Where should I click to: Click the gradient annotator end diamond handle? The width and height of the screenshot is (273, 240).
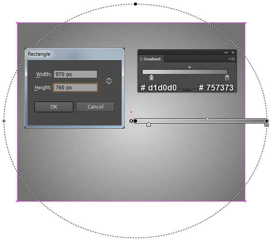tap(267, 121)
